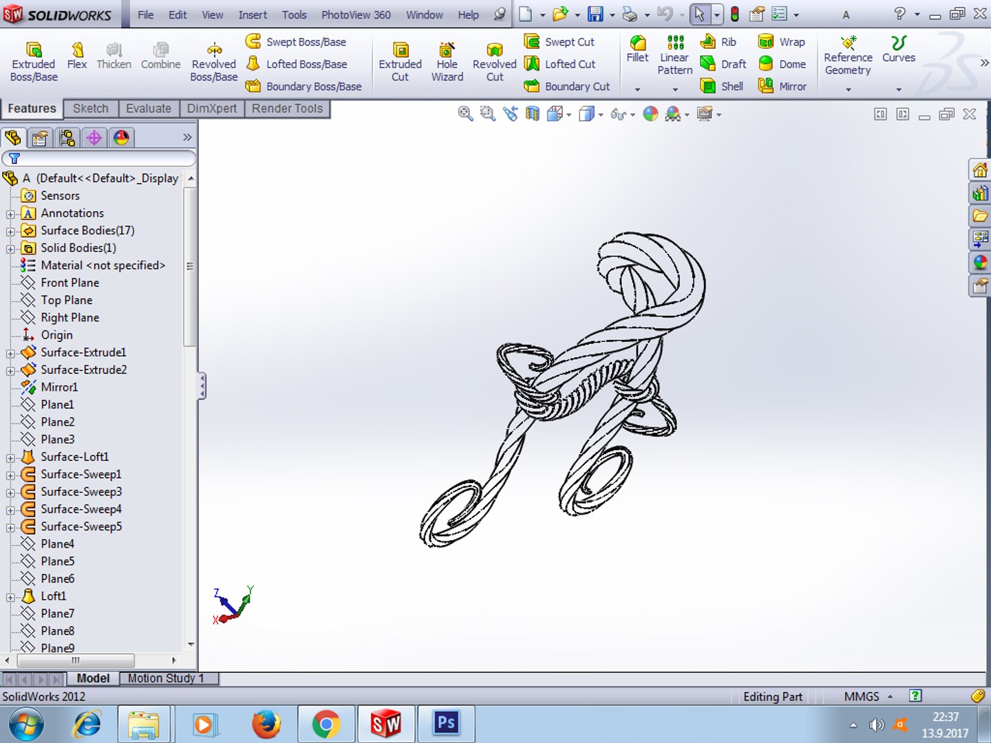Click the Fillet tool icon

[638, 43]
